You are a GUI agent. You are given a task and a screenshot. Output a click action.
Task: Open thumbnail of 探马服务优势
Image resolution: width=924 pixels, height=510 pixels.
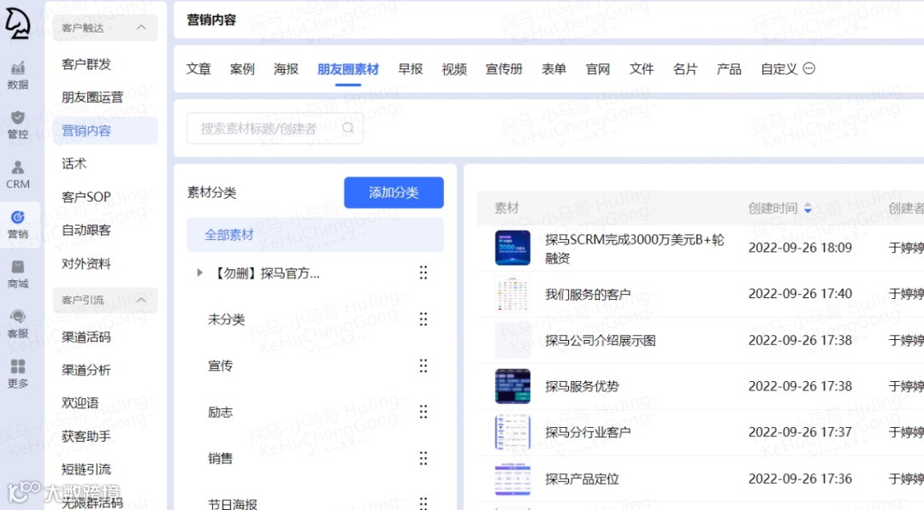click(x=512, y=386)
